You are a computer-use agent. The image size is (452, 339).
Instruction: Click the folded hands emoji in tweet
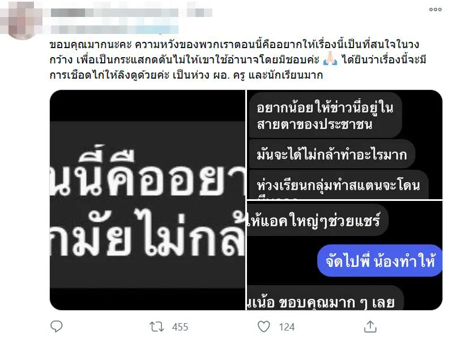click(x=330, y=60)
